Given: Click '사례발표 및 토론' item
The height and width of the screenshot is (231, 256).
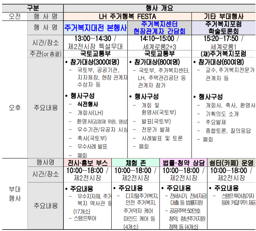Looking at the screenshot, I should 162,138.
